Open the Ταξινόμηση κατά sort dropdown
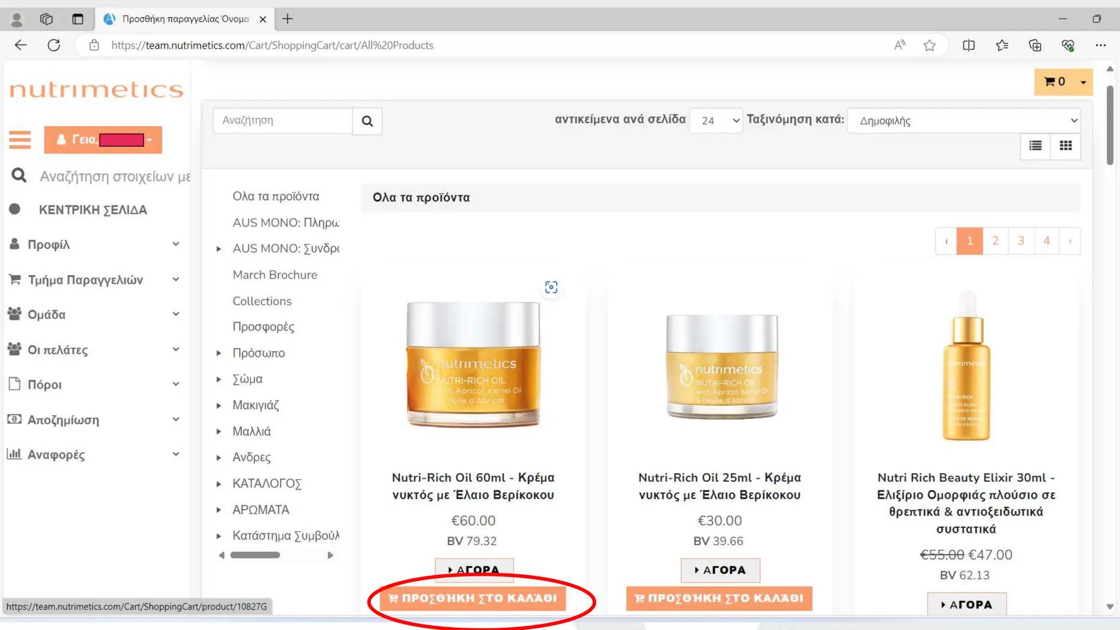 [964, 120]
